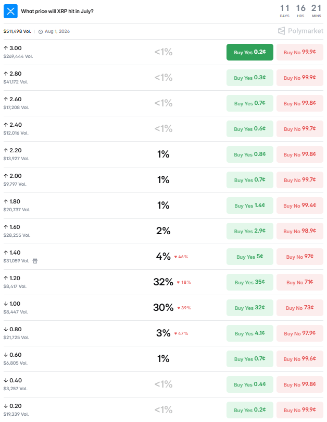This screenshot has width=327, height=422.
Task: Click the 39% drop indicator on ↓ 1.00
Action: 184,308
